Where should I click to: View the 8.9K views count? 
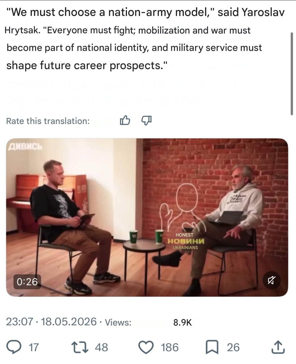[182, 322]
